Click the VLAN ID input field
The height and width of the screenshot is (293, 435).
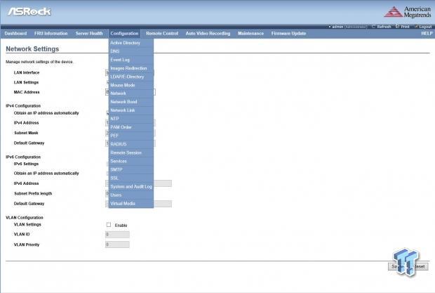pyautogui.click(x=117, y=235)
